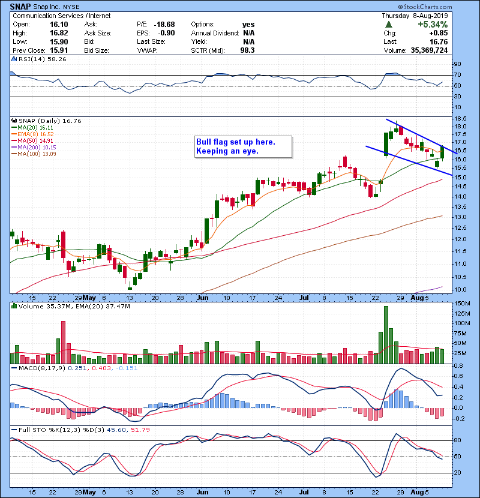
Task: Click the RSI(14) indicator icon
Action: click(x=14, y=59)
